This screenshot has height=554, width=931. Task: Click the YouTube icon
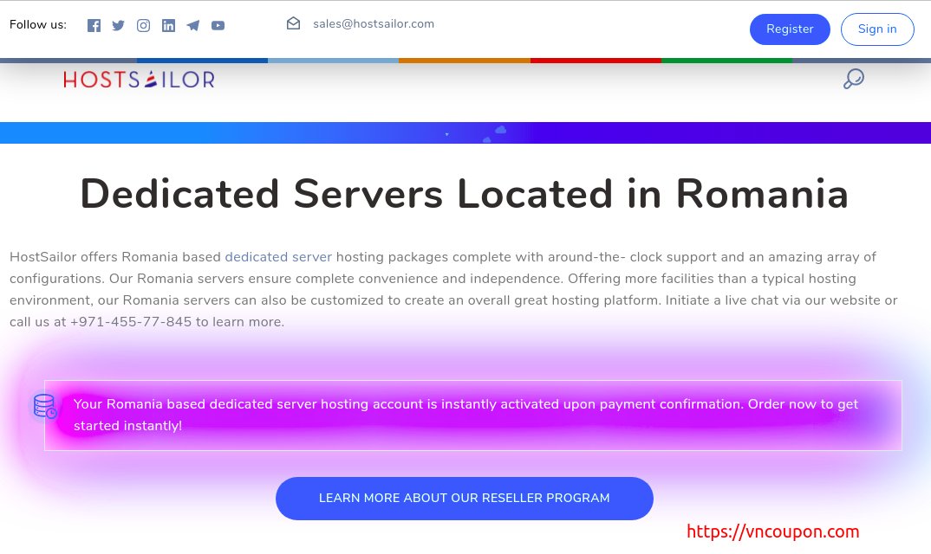pyautogui.click(x=218, y=25)
